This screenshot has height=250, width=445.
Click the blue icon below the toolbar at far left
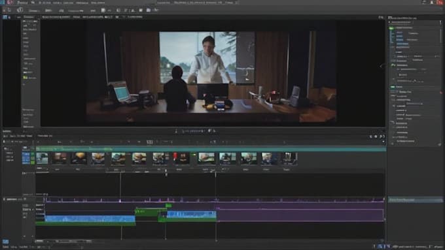point(5,17)
